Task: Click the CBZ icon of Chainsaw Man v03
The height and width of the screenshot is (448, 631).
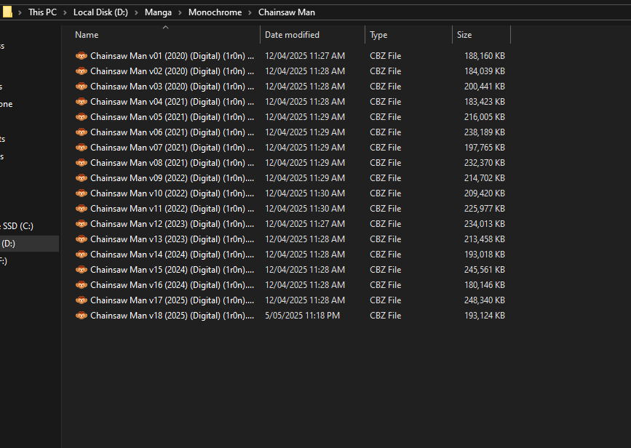Action: tap(82, 87)
